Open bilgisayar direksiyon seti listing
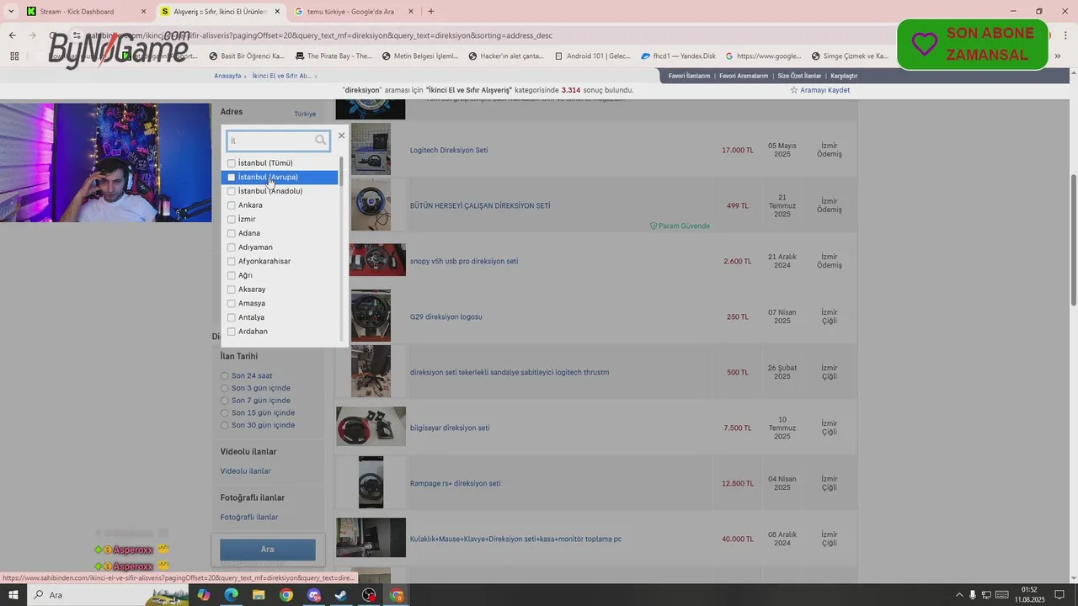Viewport: 1078px width, 606px height. tap(450, 428)
